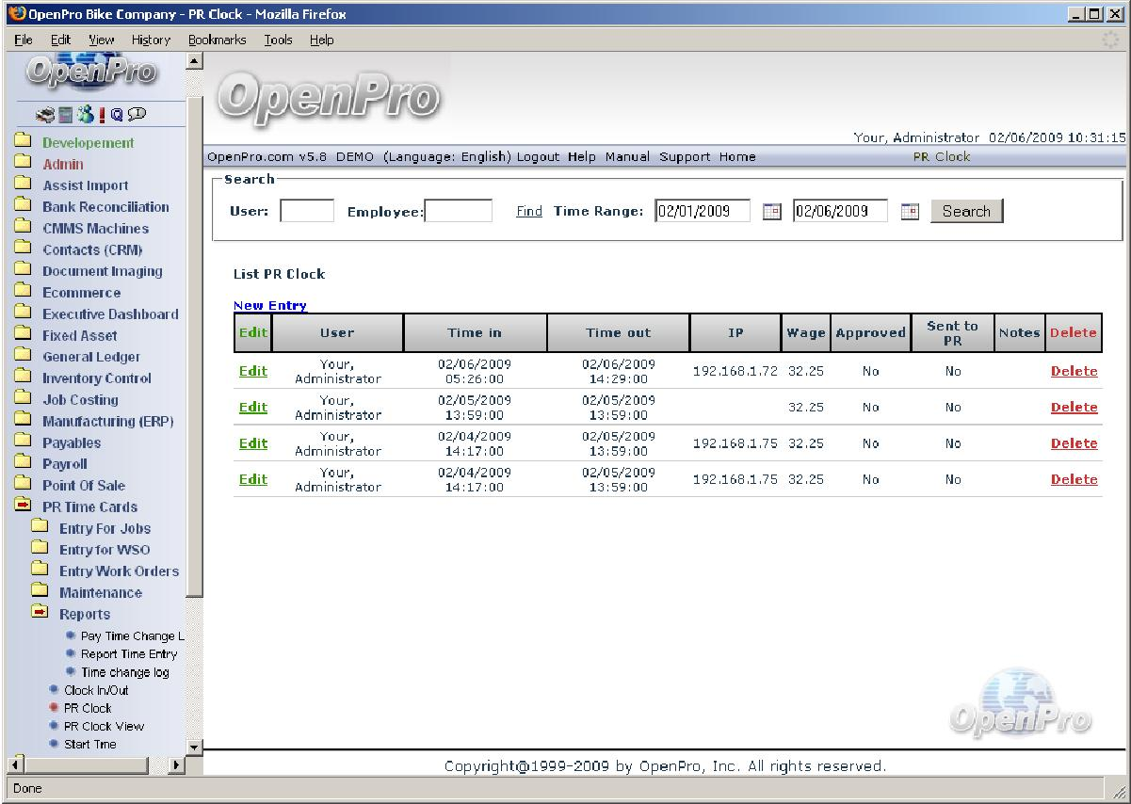Open PR Clock View in the sidebar

(104, 726)
